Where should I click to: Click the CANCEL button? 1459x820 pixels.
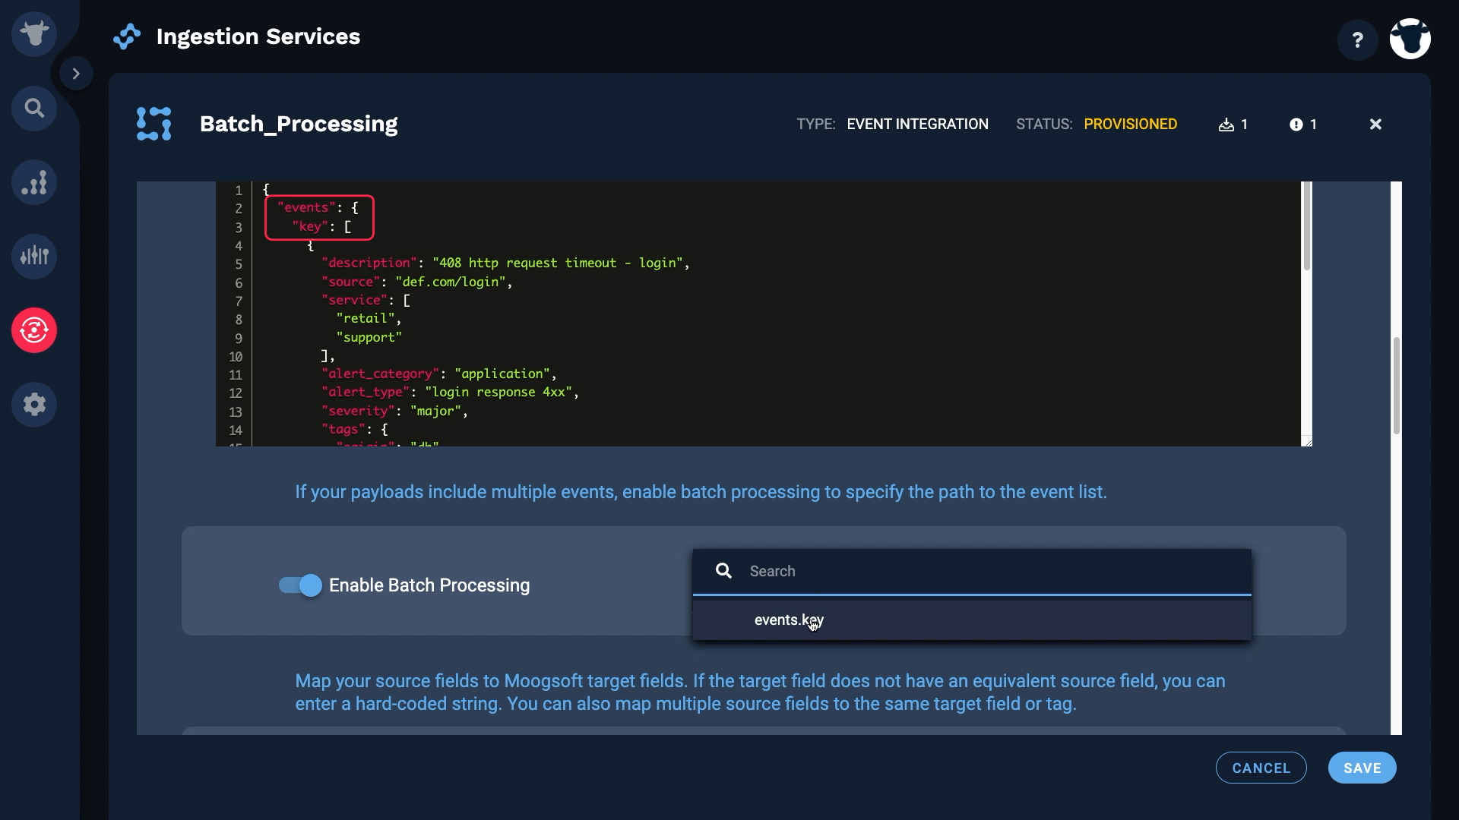1261,768
